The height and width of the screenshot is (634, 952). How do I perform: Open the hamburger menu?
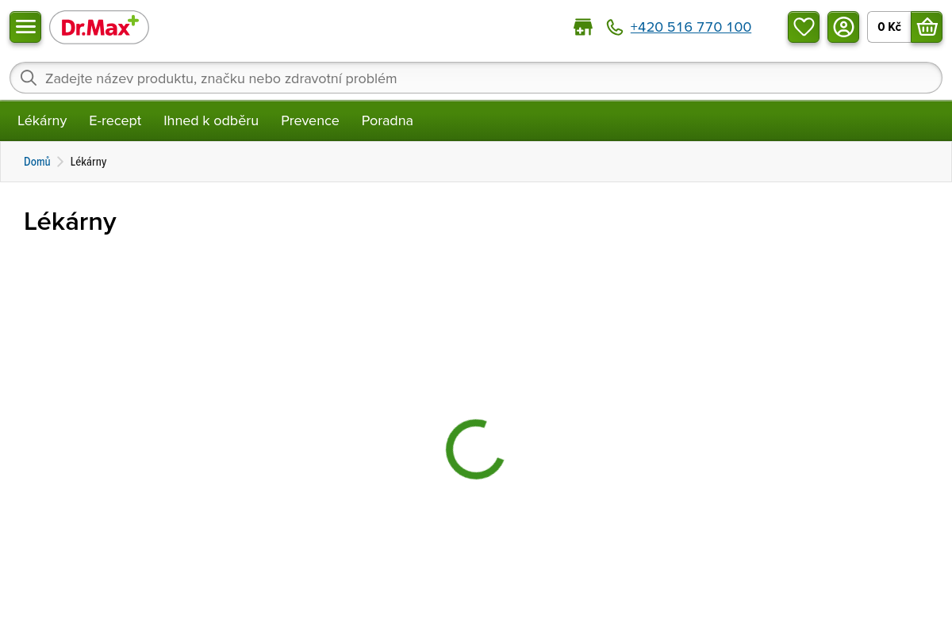25,27
